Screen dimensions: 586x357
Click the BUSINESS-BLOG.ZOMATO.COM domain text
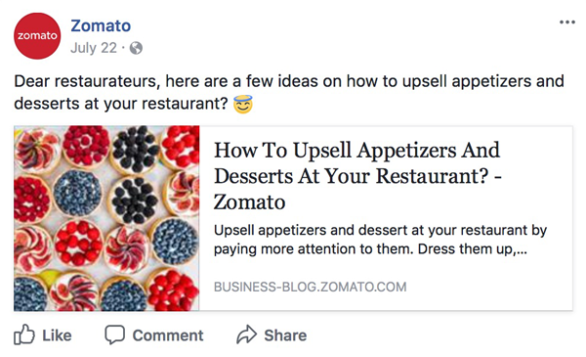click(311, 287)
